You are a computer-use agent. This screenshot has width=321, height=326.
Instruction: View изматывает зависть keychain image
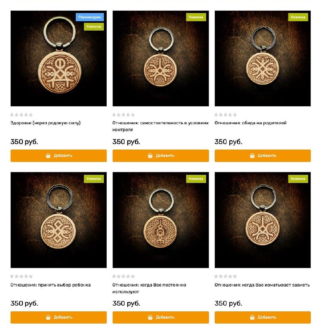pyautogui.click(x=263, y=220)
